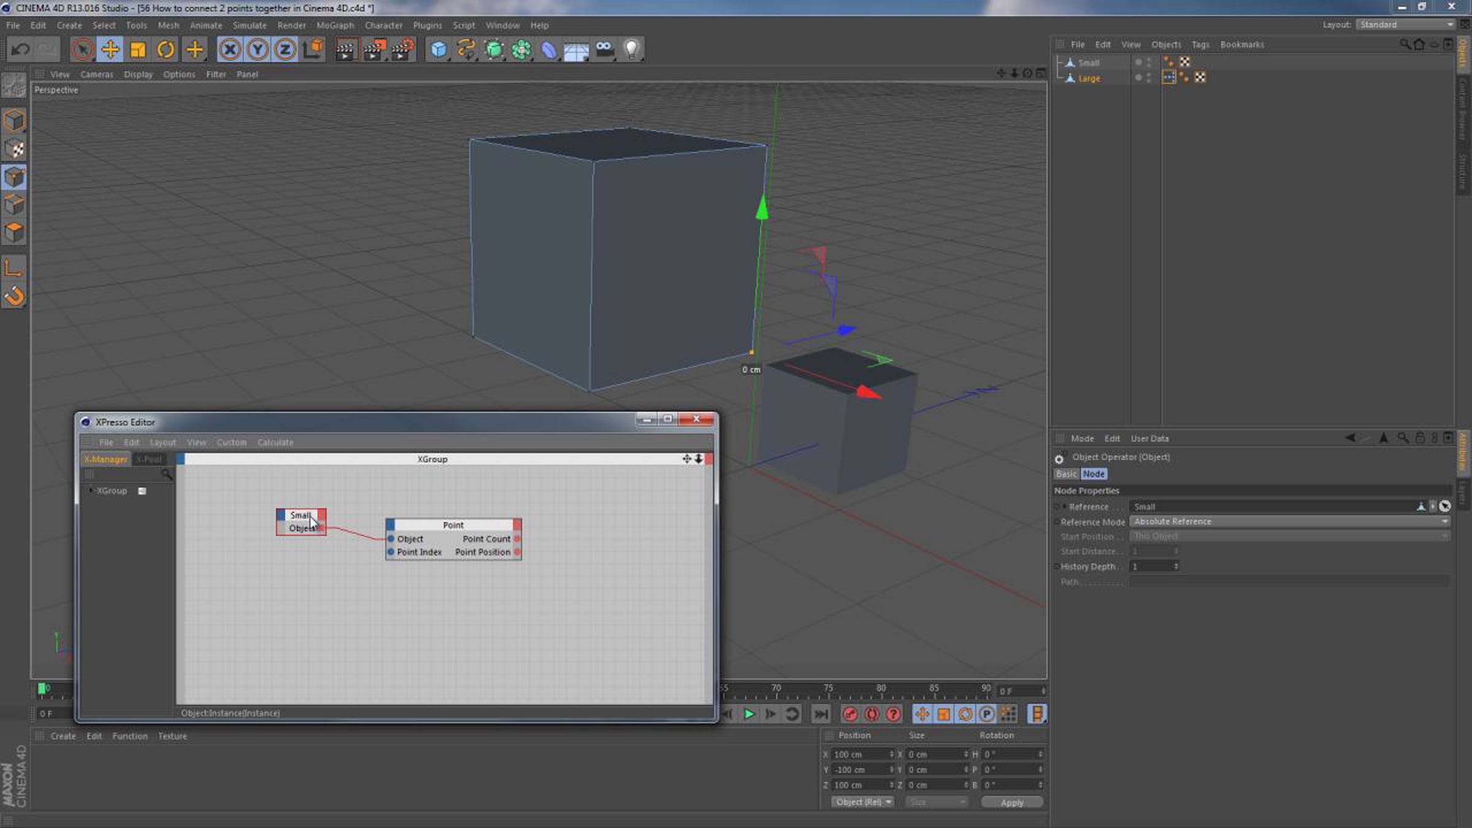Click the Apply button in coordinates panel
1472x828 pixels.
1012,802
